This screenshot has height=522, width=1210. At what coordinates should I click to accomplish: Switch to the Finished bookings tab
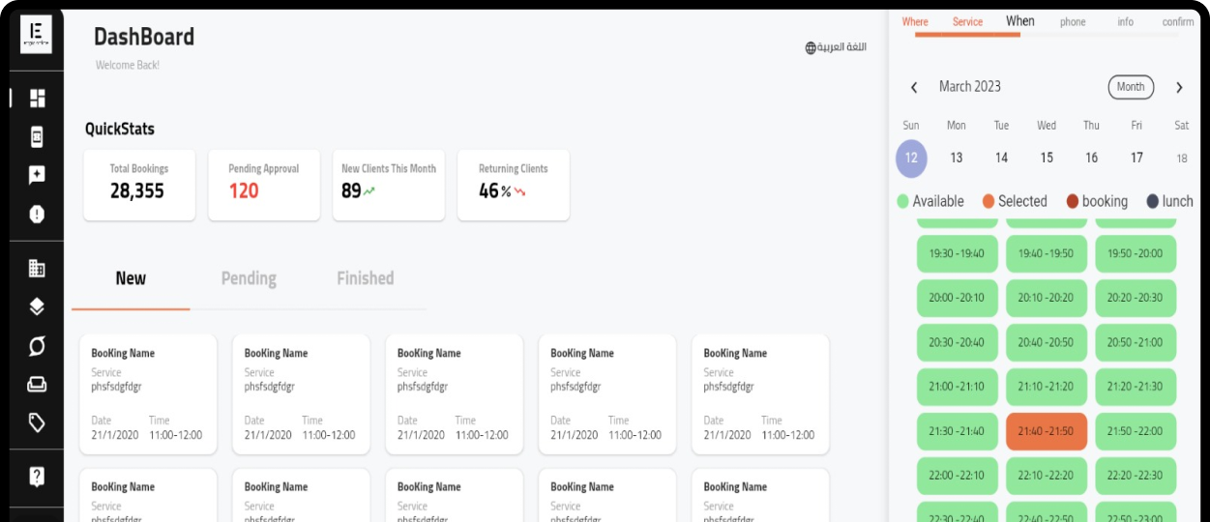click(365, 278)
